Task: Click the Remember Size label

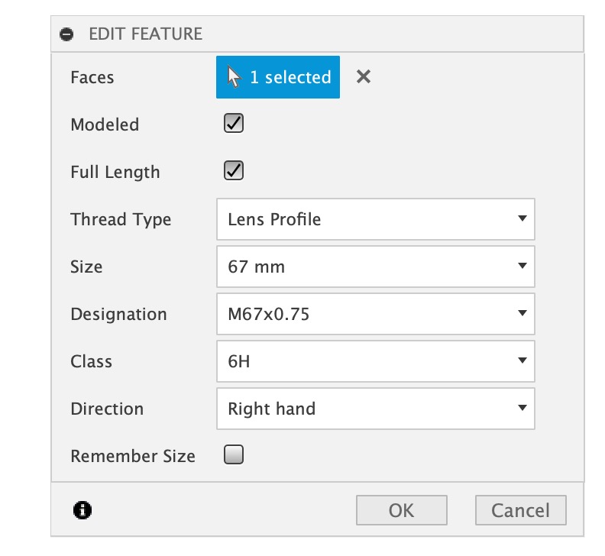Action: point(133,456)
